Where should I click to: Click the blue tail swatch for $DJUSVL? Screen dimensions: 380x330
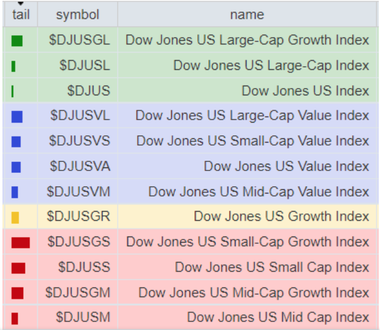coord(16,116)
